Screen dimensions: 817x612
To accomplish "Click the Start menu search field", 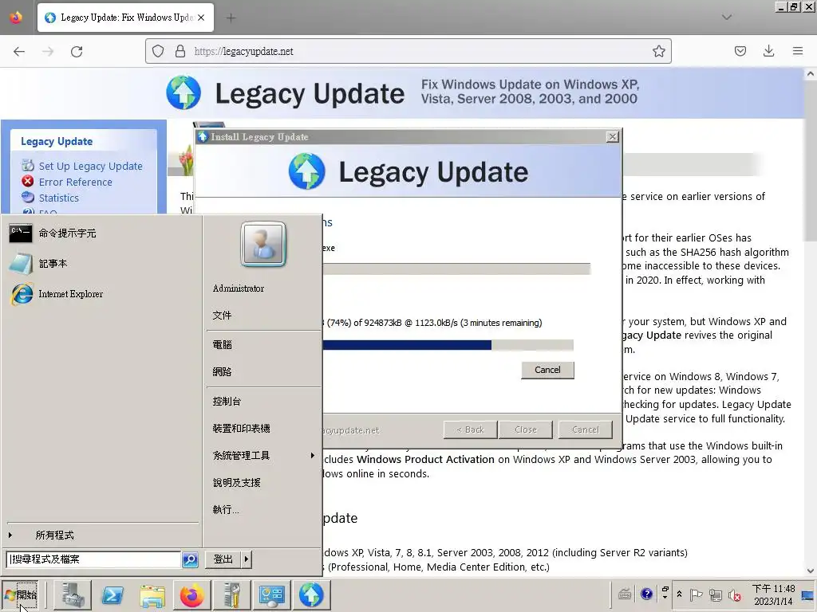I will coord(94,559).
